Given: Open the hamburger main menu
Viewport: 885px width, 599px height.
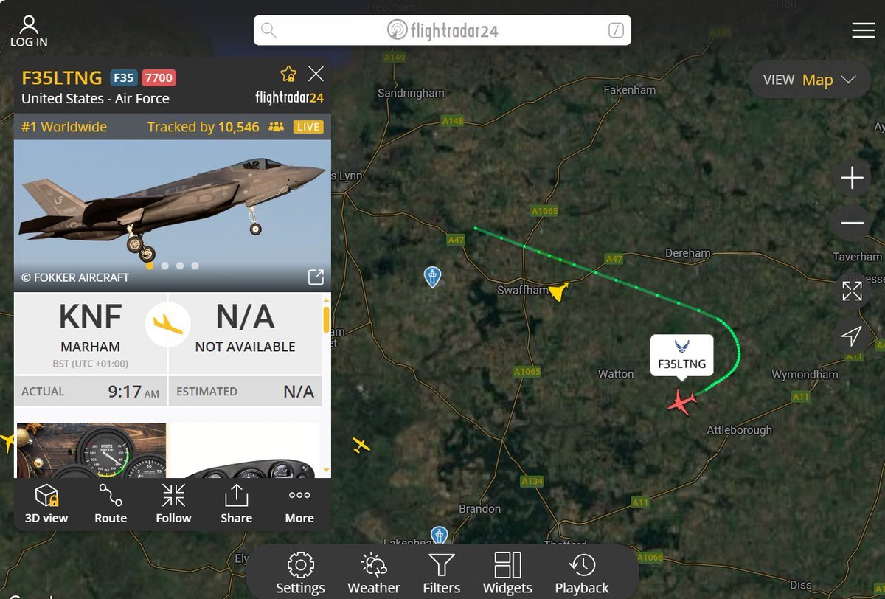Looking at the screenshot, I should 863,30.
